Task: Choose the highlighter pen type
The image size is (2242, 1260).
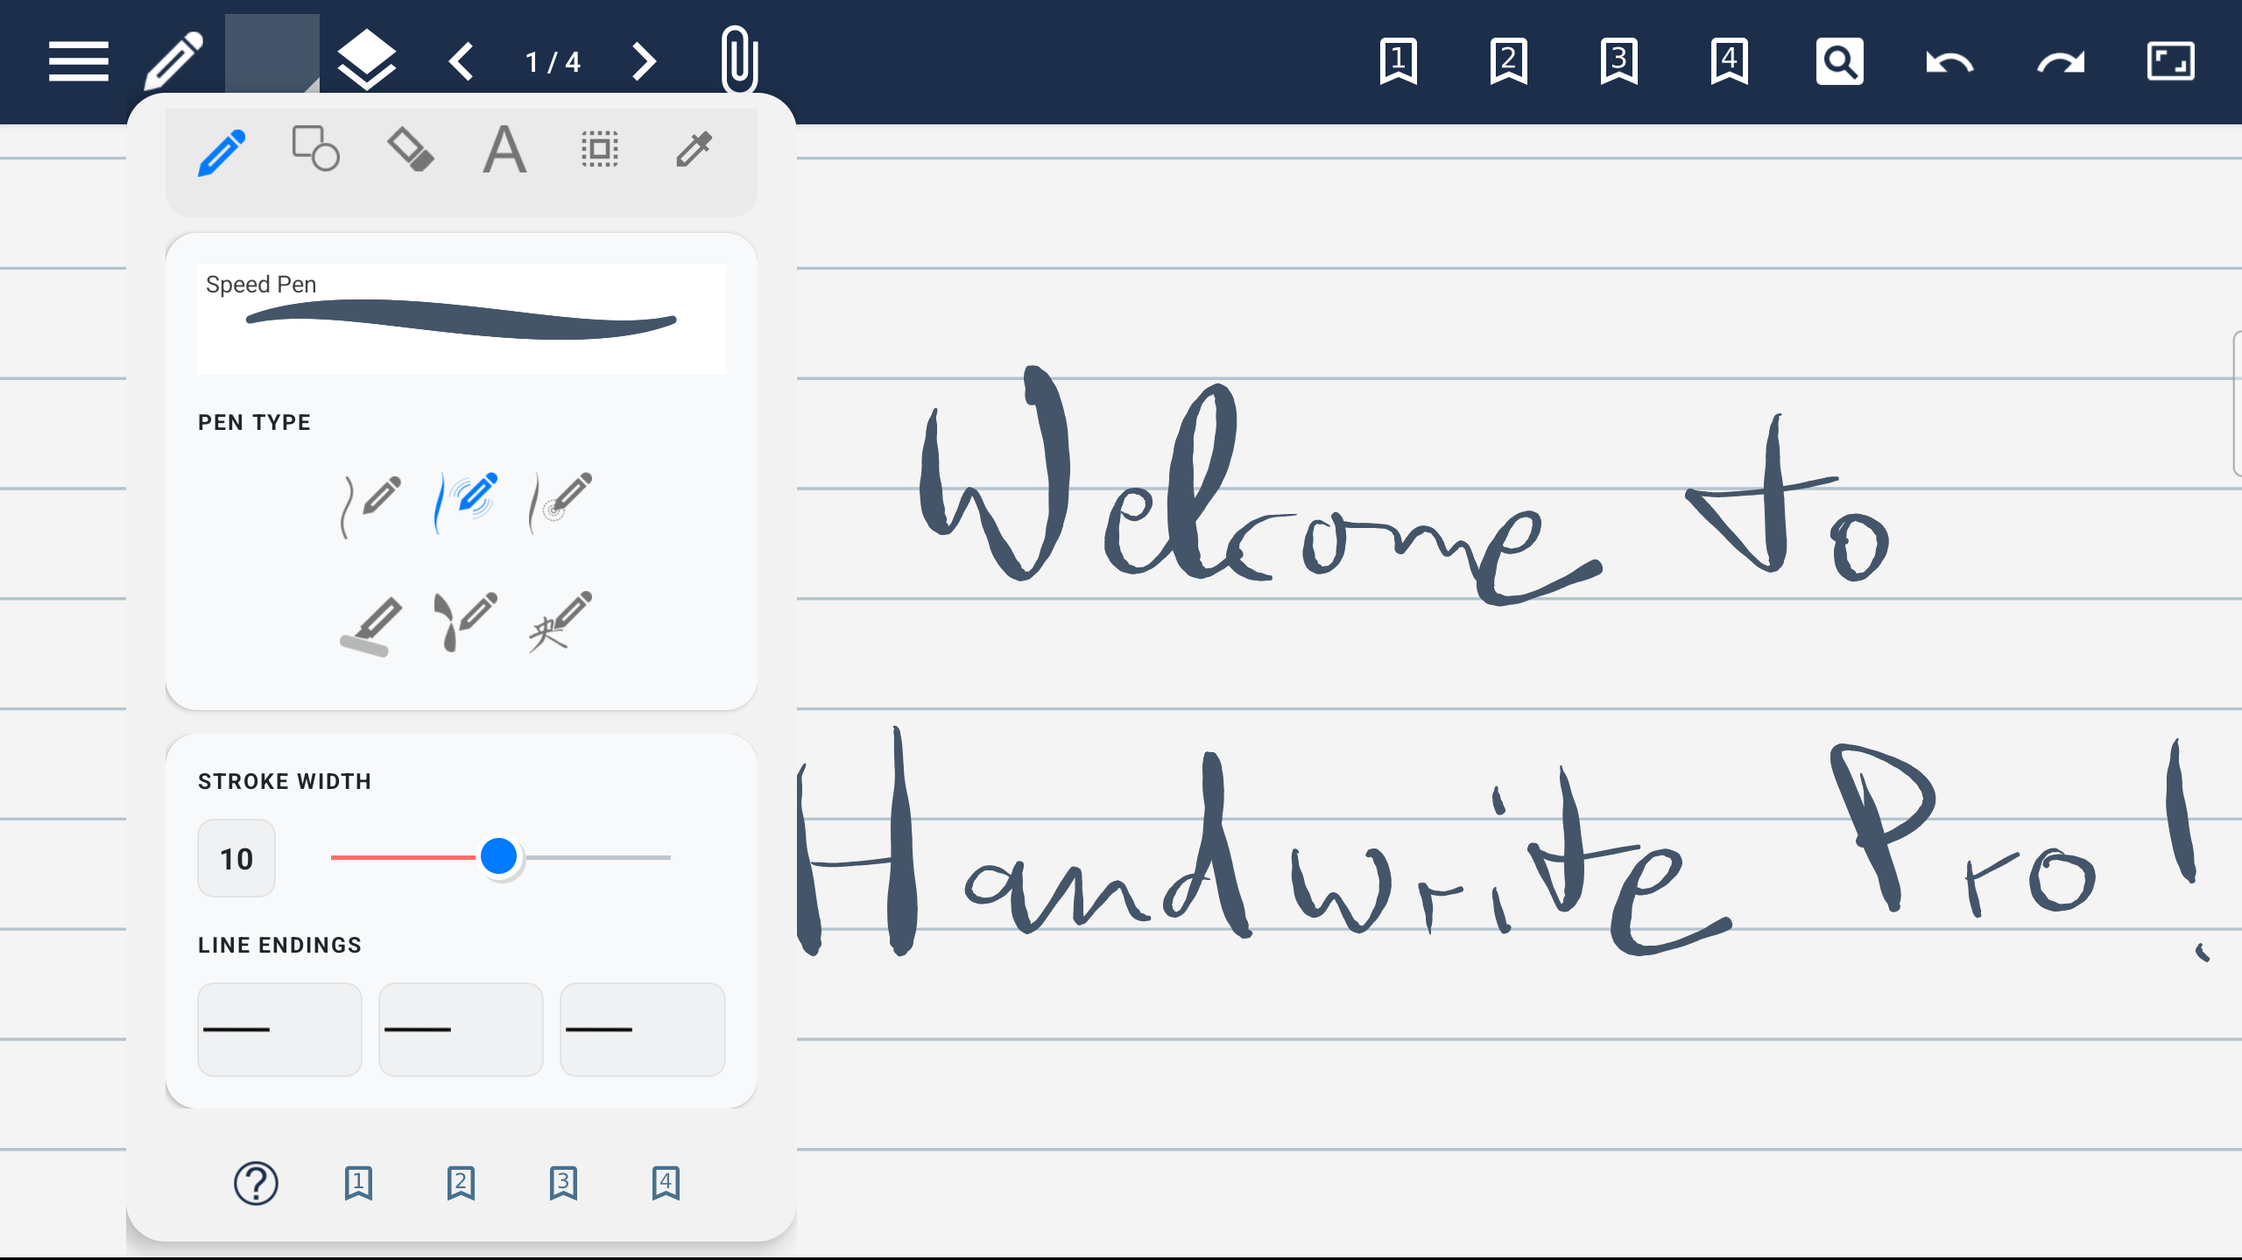Action: tap(370, 622)
